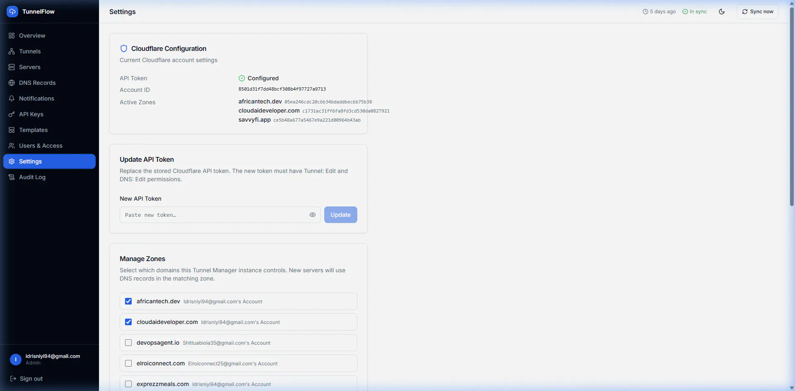The width and height of the screenshot is (795, 391).
Task: Click zone ID ce5b48a677a5467e9a221d00964b43ab
Action: click(x=317, y=120)
